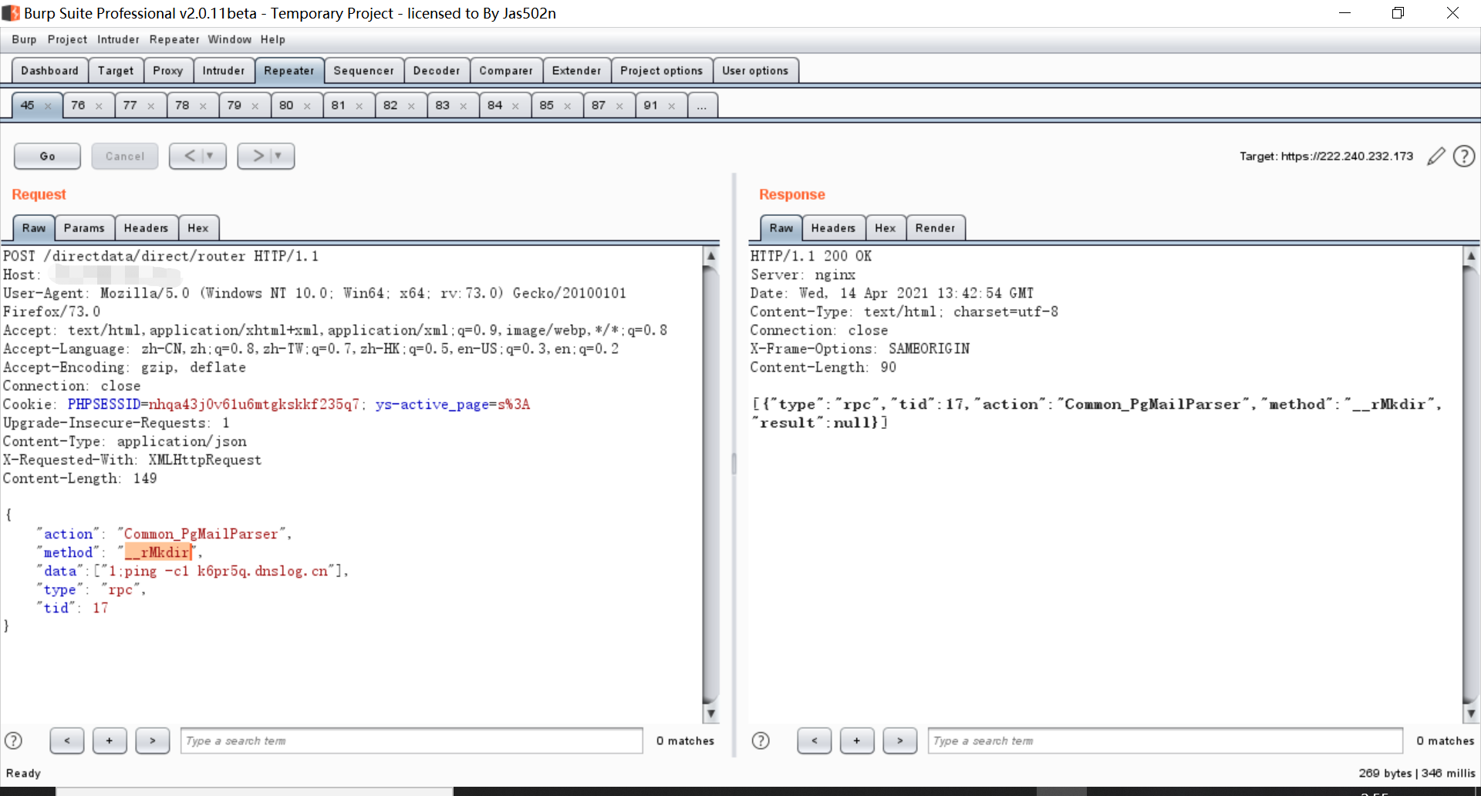This screenshot has height=796, width=1481.
Task: Open the Burp menu
Action: (x=24, y=39)
